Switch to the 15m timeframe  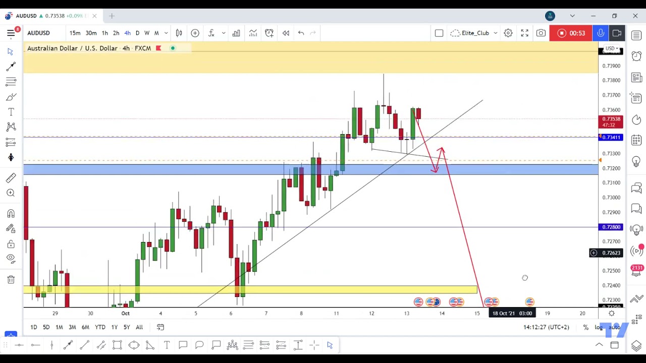point(75,33)
